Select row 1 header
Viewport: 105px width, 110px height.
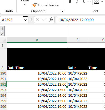point(3,45)
